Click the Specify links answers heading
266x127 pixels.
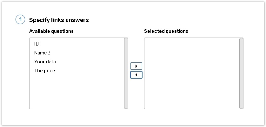pyautogui.click(x=59, y=20)
